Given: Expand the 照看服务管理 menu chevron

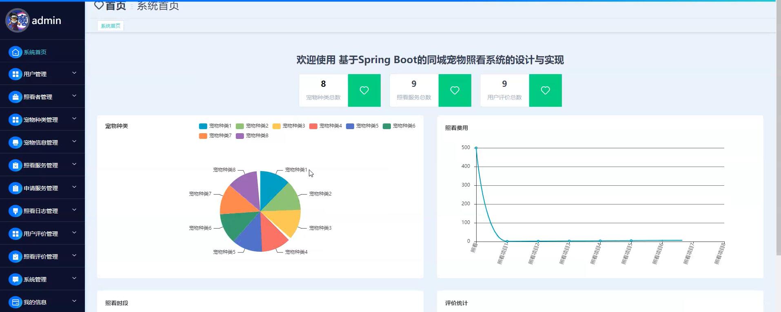Looking at the screenshot, I should point(74,164).
